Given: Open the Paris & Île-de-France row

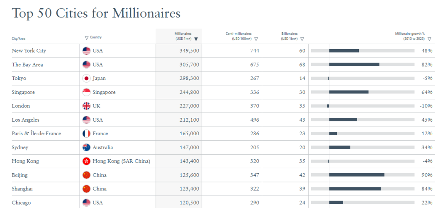Looking at the screenshot, I should tap(223, 133).
